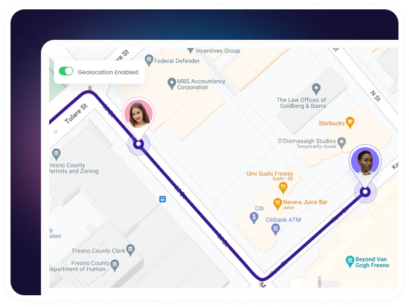Click the Umi Sushi Fresno label
Image resolution: width=409 pixels, height=307 pixels.
click(270, 173)
